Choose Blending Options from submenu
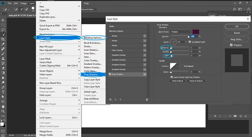The height and width of the screenshot is (137, 252). 93,38
